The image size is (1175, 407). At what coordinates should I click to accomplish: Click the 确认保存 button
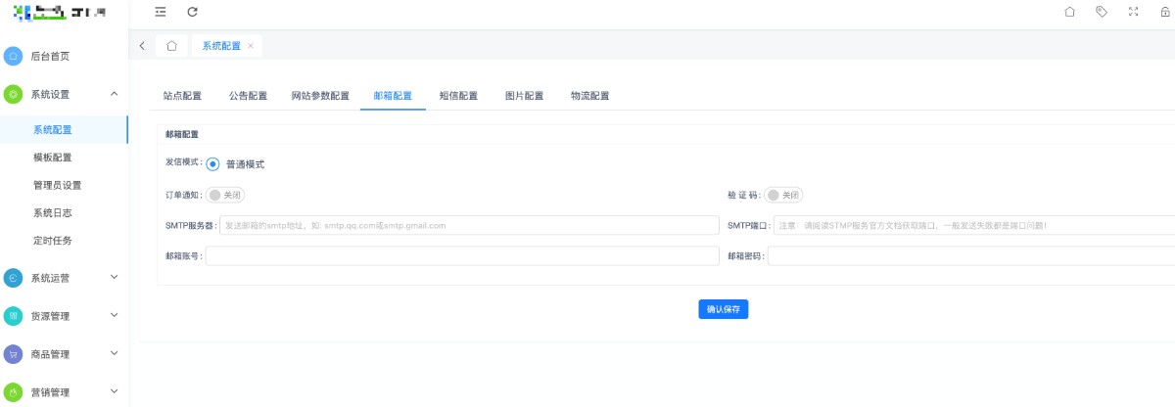pos(723,309)
